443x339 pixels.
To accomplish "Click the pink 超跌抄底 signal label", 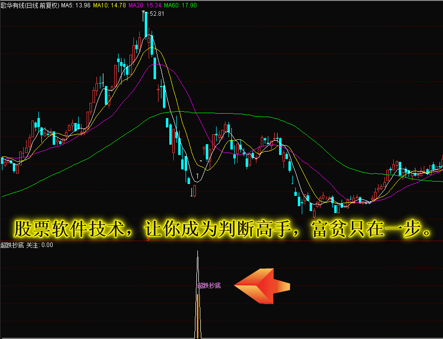I will point(209,285).
